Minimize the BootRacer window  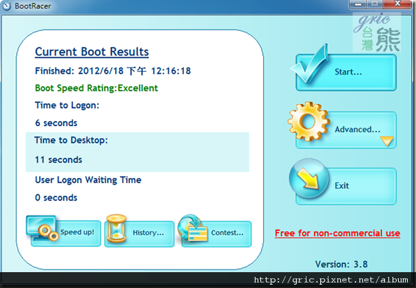pyautogui.click(x=358, y=4)
